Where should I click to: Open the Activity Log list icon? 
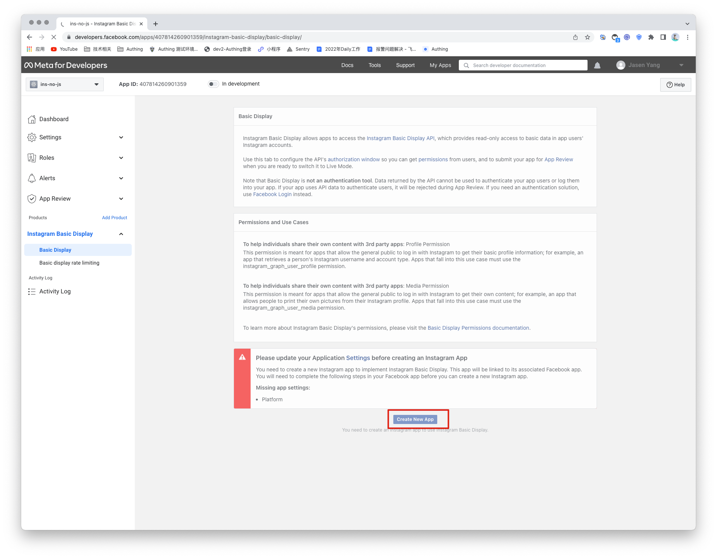pyautogui.click(x=32, y=291)
